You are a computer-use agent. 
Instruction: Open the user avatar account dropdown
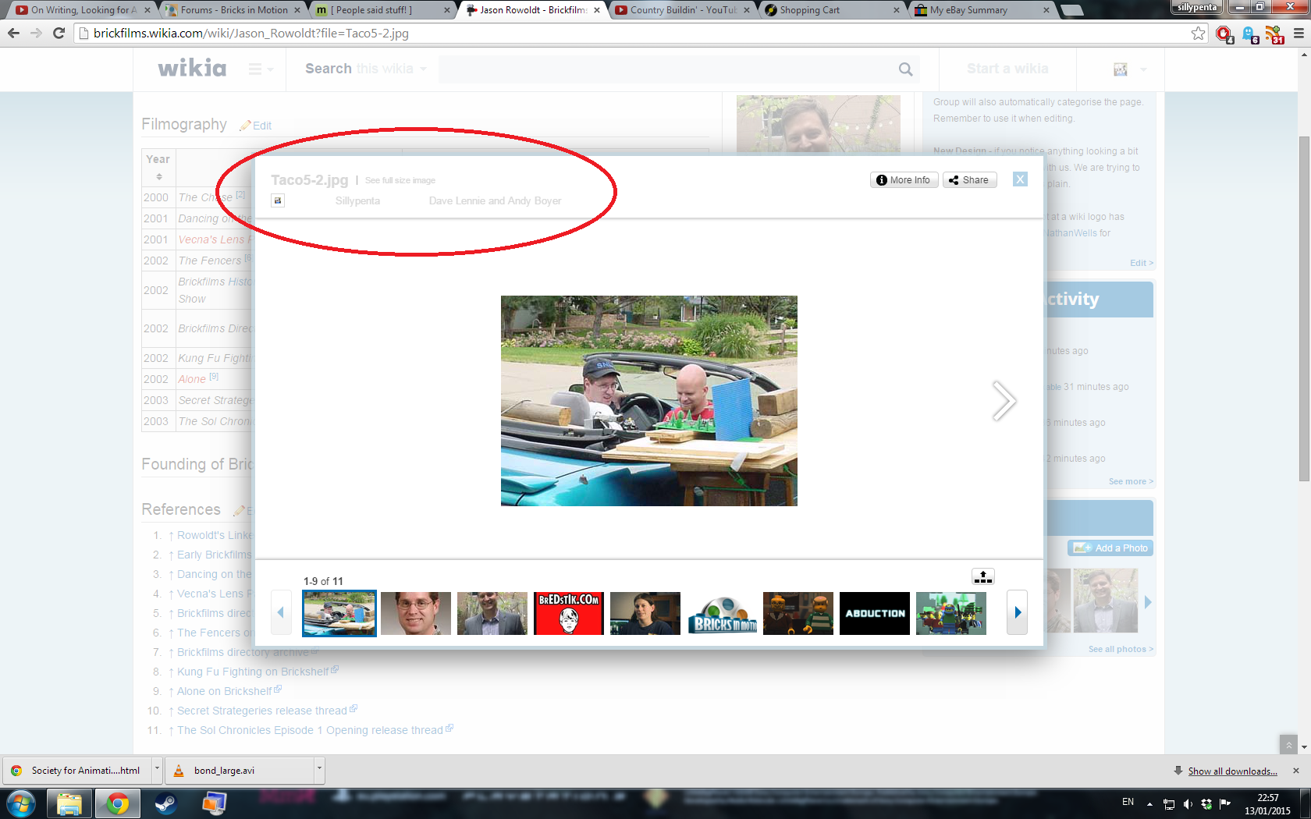click(x=1129, y=69)
